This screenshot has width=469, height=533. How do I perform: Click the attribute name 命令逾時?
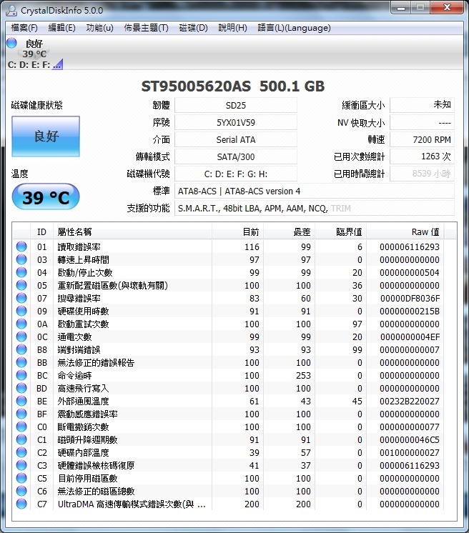coord(74,376)
